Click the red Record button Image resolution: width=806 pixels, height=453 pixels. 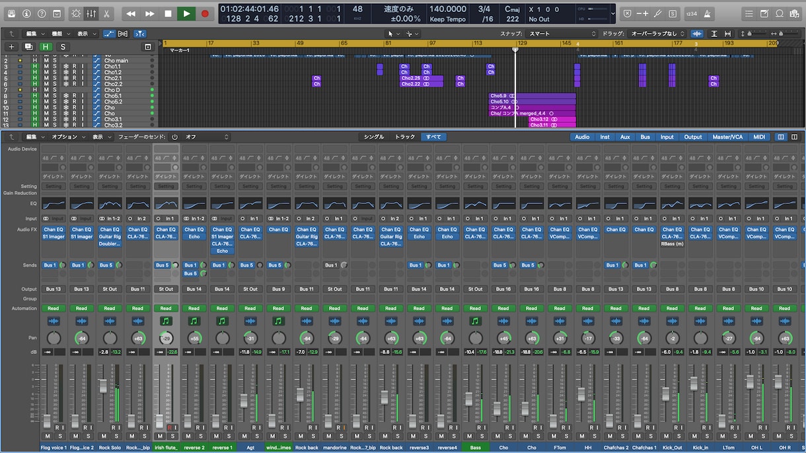(x=205, y=13)
